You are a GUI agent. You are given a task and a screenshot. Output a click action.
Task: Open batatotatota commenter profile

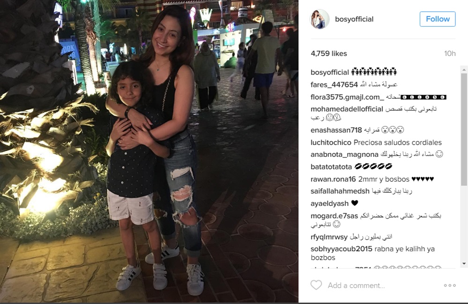[x=331, y=167]
